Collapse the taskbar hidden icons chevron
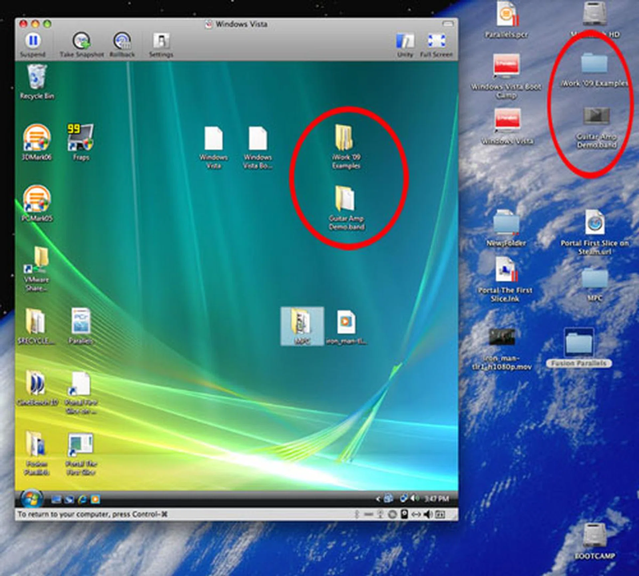 tap(378, 498)
